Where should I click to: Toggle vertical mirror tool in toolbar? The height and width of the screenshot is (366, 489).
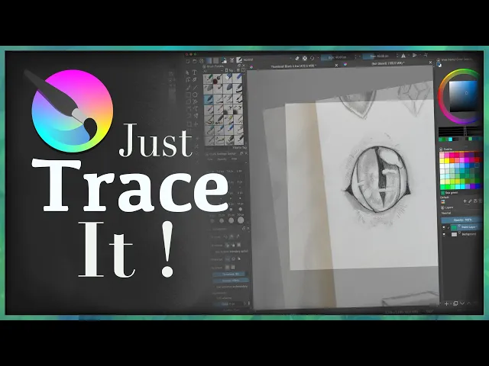pyautogui.click(x=414, y=56)
